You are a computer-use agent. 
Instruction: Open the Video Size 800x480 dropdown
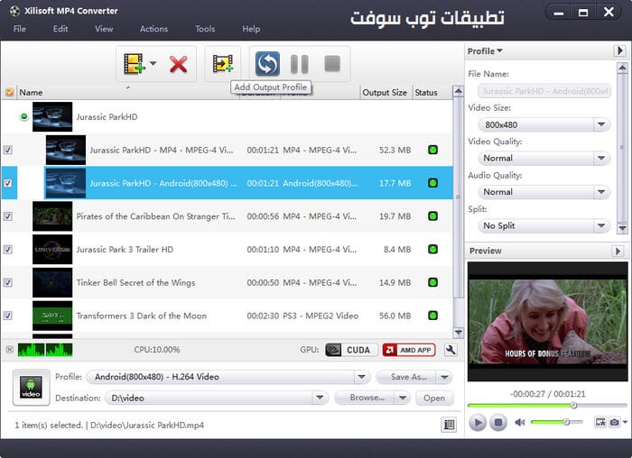point(544,124)
